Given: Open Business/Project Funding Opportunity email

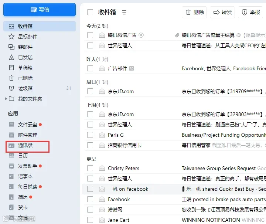Looking at the screenshot, I should 224,135.
